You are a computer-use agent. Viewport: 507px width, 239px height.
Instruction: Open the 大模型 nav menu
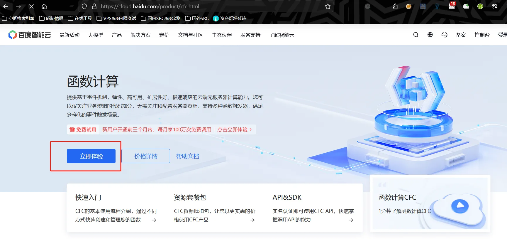[96, 35]
